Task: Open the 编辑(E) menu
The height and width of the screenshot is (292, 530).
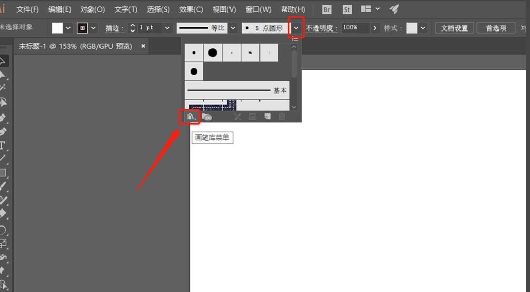Action: tap(59, 9)
